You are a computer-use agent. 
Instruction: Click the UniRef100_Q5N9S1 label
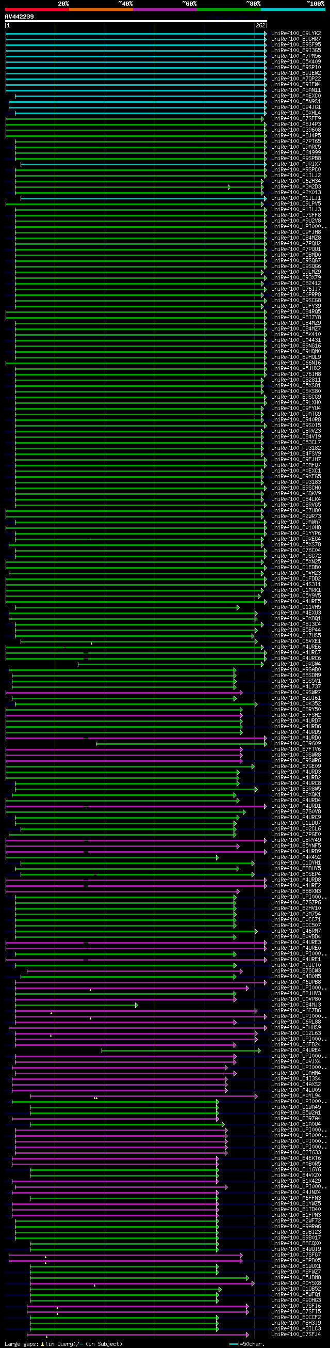(x=296, y=102)
